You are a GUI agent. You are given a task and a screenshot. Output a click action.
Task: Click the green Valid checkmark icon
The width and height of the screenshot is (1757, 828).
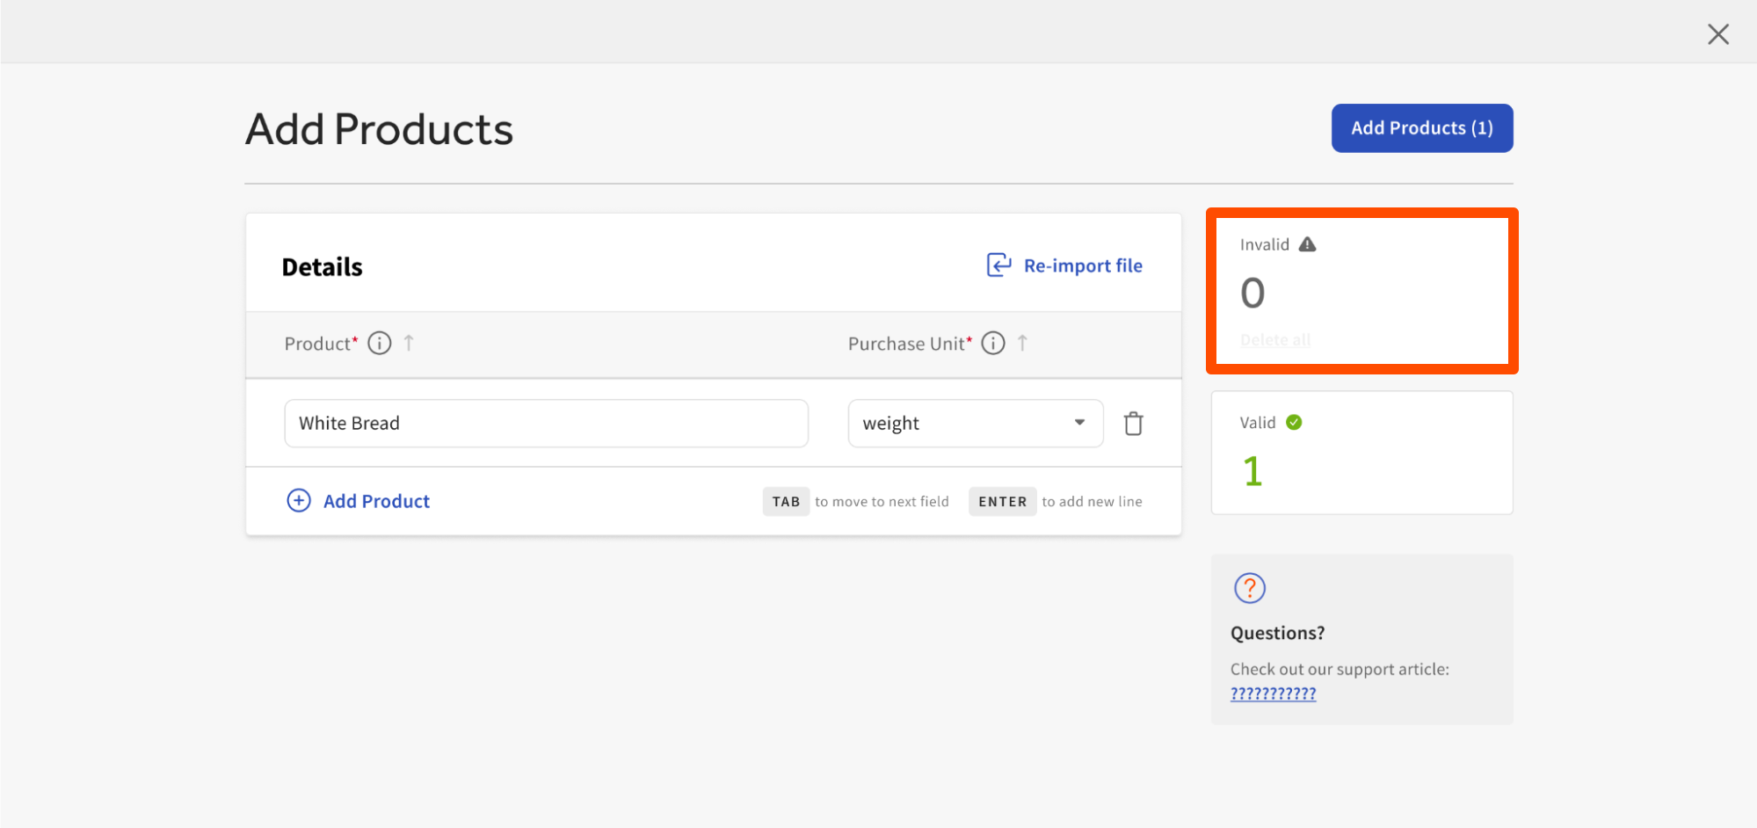point(1293,421)
